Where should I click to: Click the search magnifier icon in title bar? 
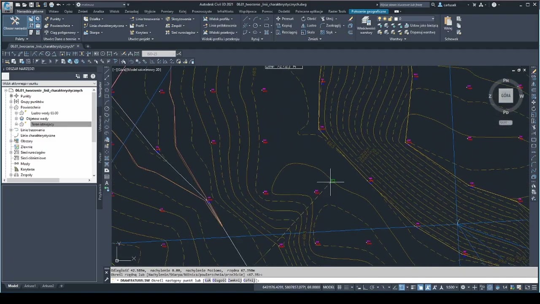point(433,5)
